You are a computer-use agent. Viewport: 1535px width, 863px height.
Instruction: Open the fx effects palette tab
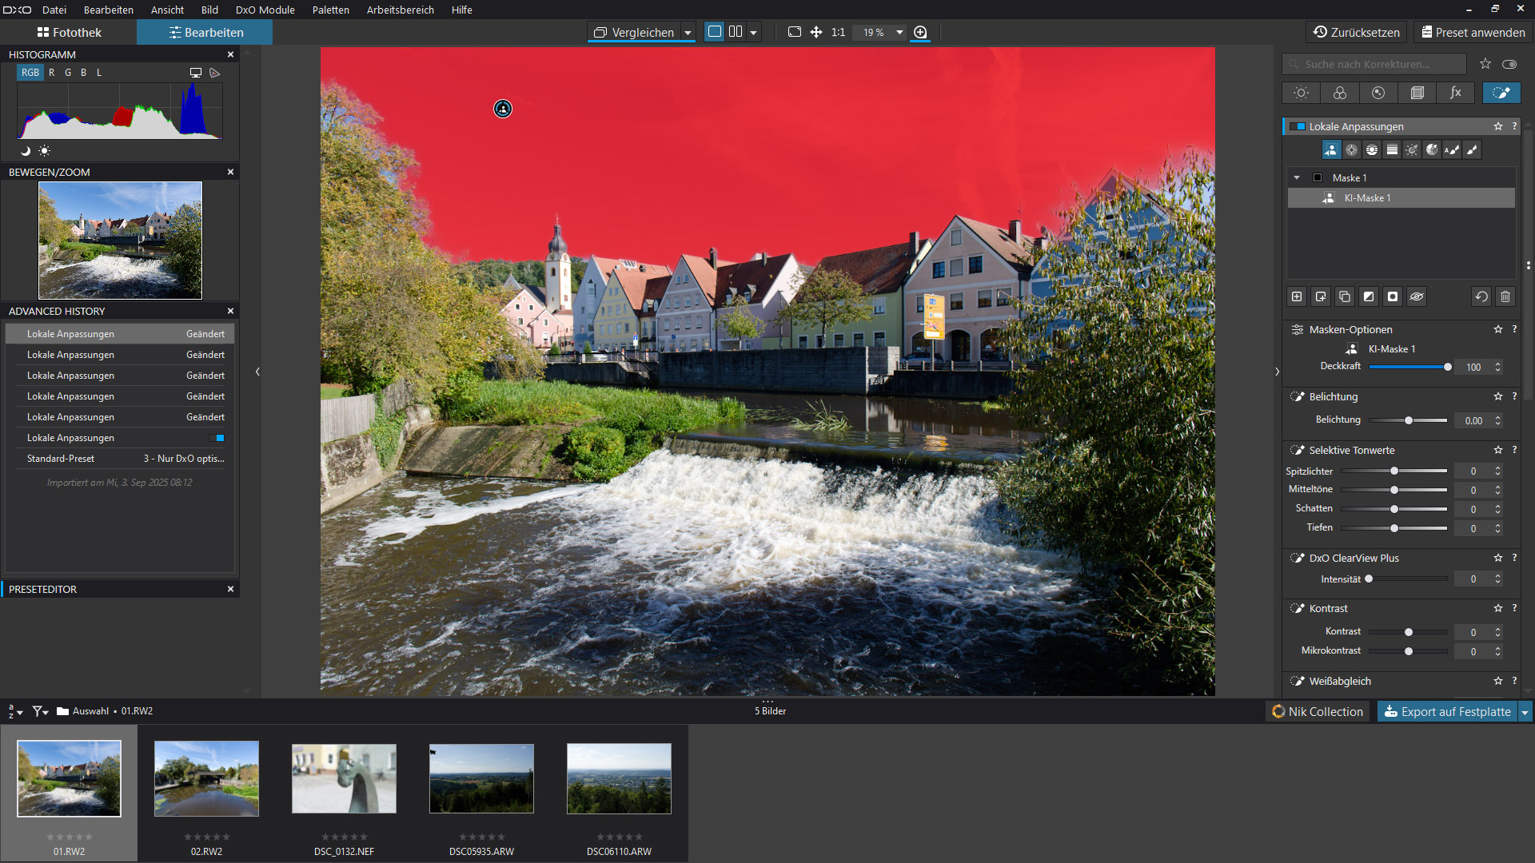(1455, 93)
